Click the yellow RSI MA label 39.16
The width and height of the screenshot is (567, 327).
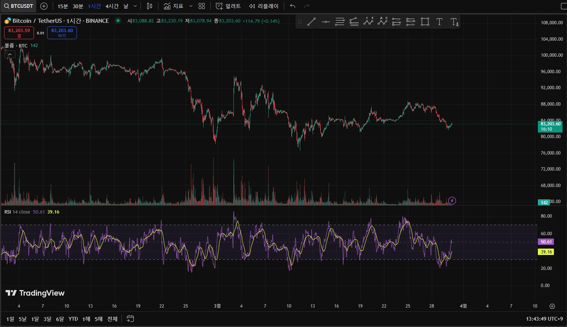click(546, 252)
